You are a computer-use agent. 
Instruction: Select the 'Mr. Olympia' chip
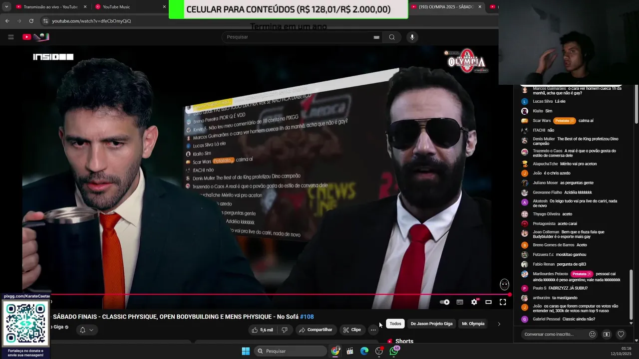[473, 324]
